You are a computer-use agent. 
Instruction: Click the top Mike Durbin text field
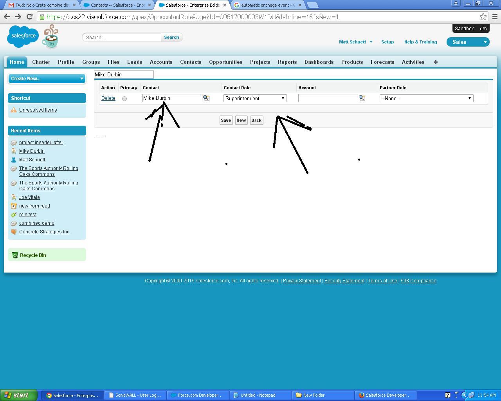point(124,74)
